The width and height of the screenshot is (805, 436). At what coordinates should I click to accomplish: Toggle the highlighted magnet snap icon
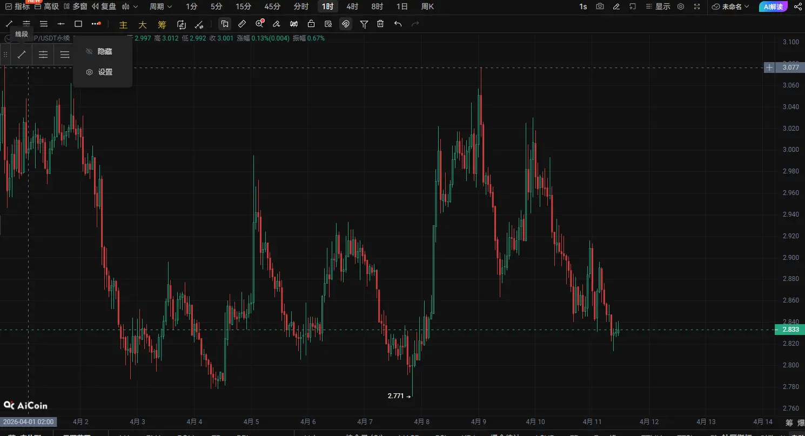[x=346, y=24]
